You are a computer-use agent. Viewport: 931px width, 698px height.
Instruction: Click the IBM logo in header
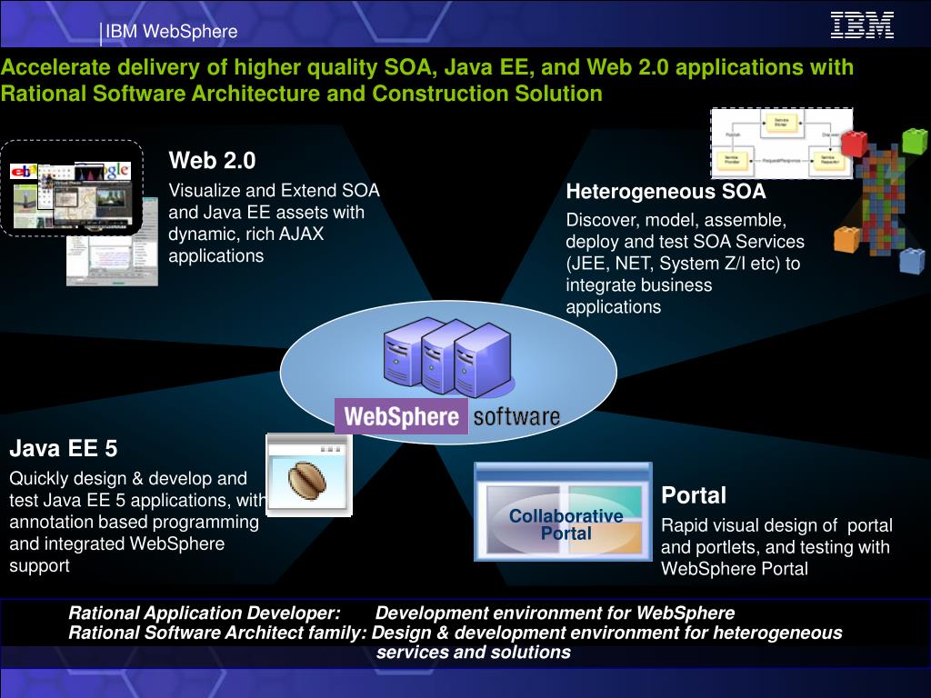(x=862, y=25)
